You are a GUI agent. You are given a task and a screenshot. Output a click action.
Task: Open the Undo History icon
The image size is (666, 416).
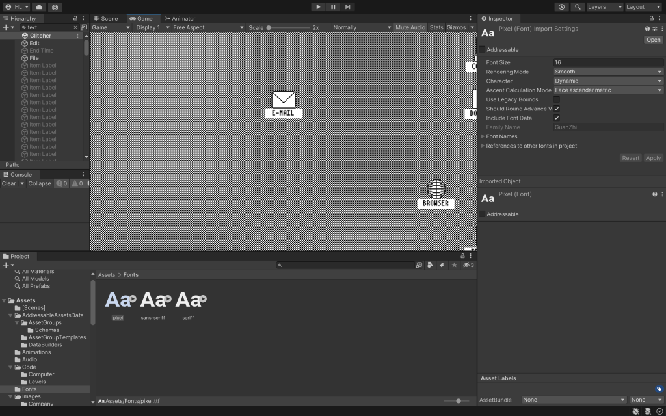tap(562, 7)
